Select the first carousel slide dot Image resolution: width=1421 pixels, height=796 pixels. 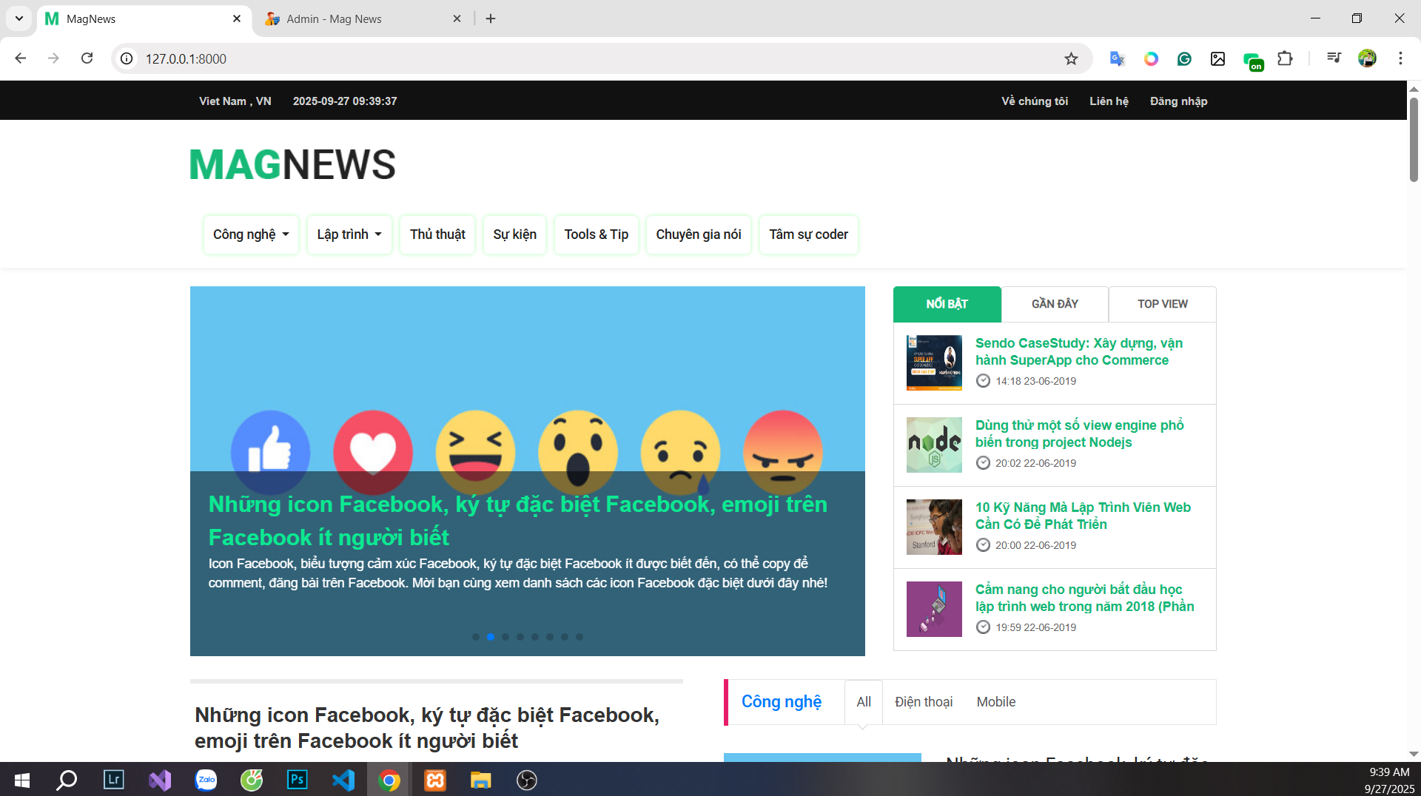(x=476, y=637)
